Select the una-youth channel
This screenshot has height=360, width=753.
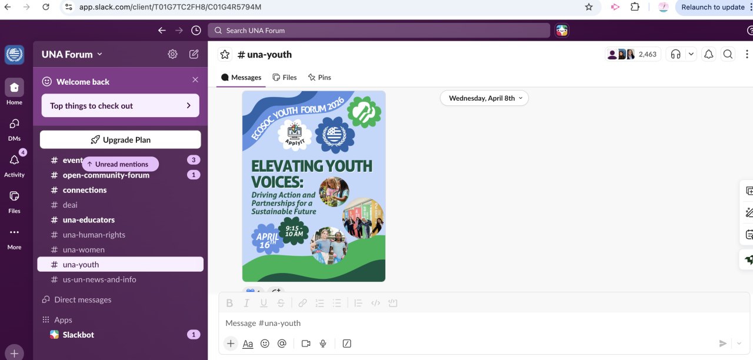(120, 265)
